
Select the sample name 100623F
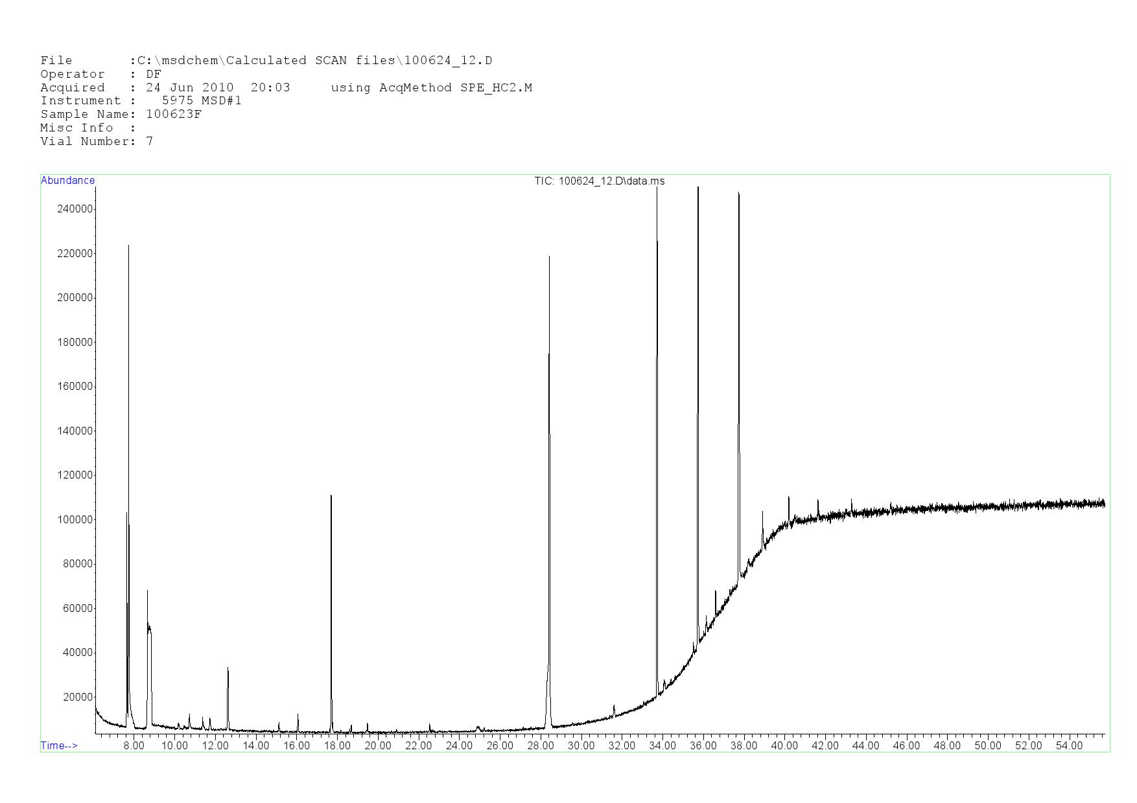[174, 115]
